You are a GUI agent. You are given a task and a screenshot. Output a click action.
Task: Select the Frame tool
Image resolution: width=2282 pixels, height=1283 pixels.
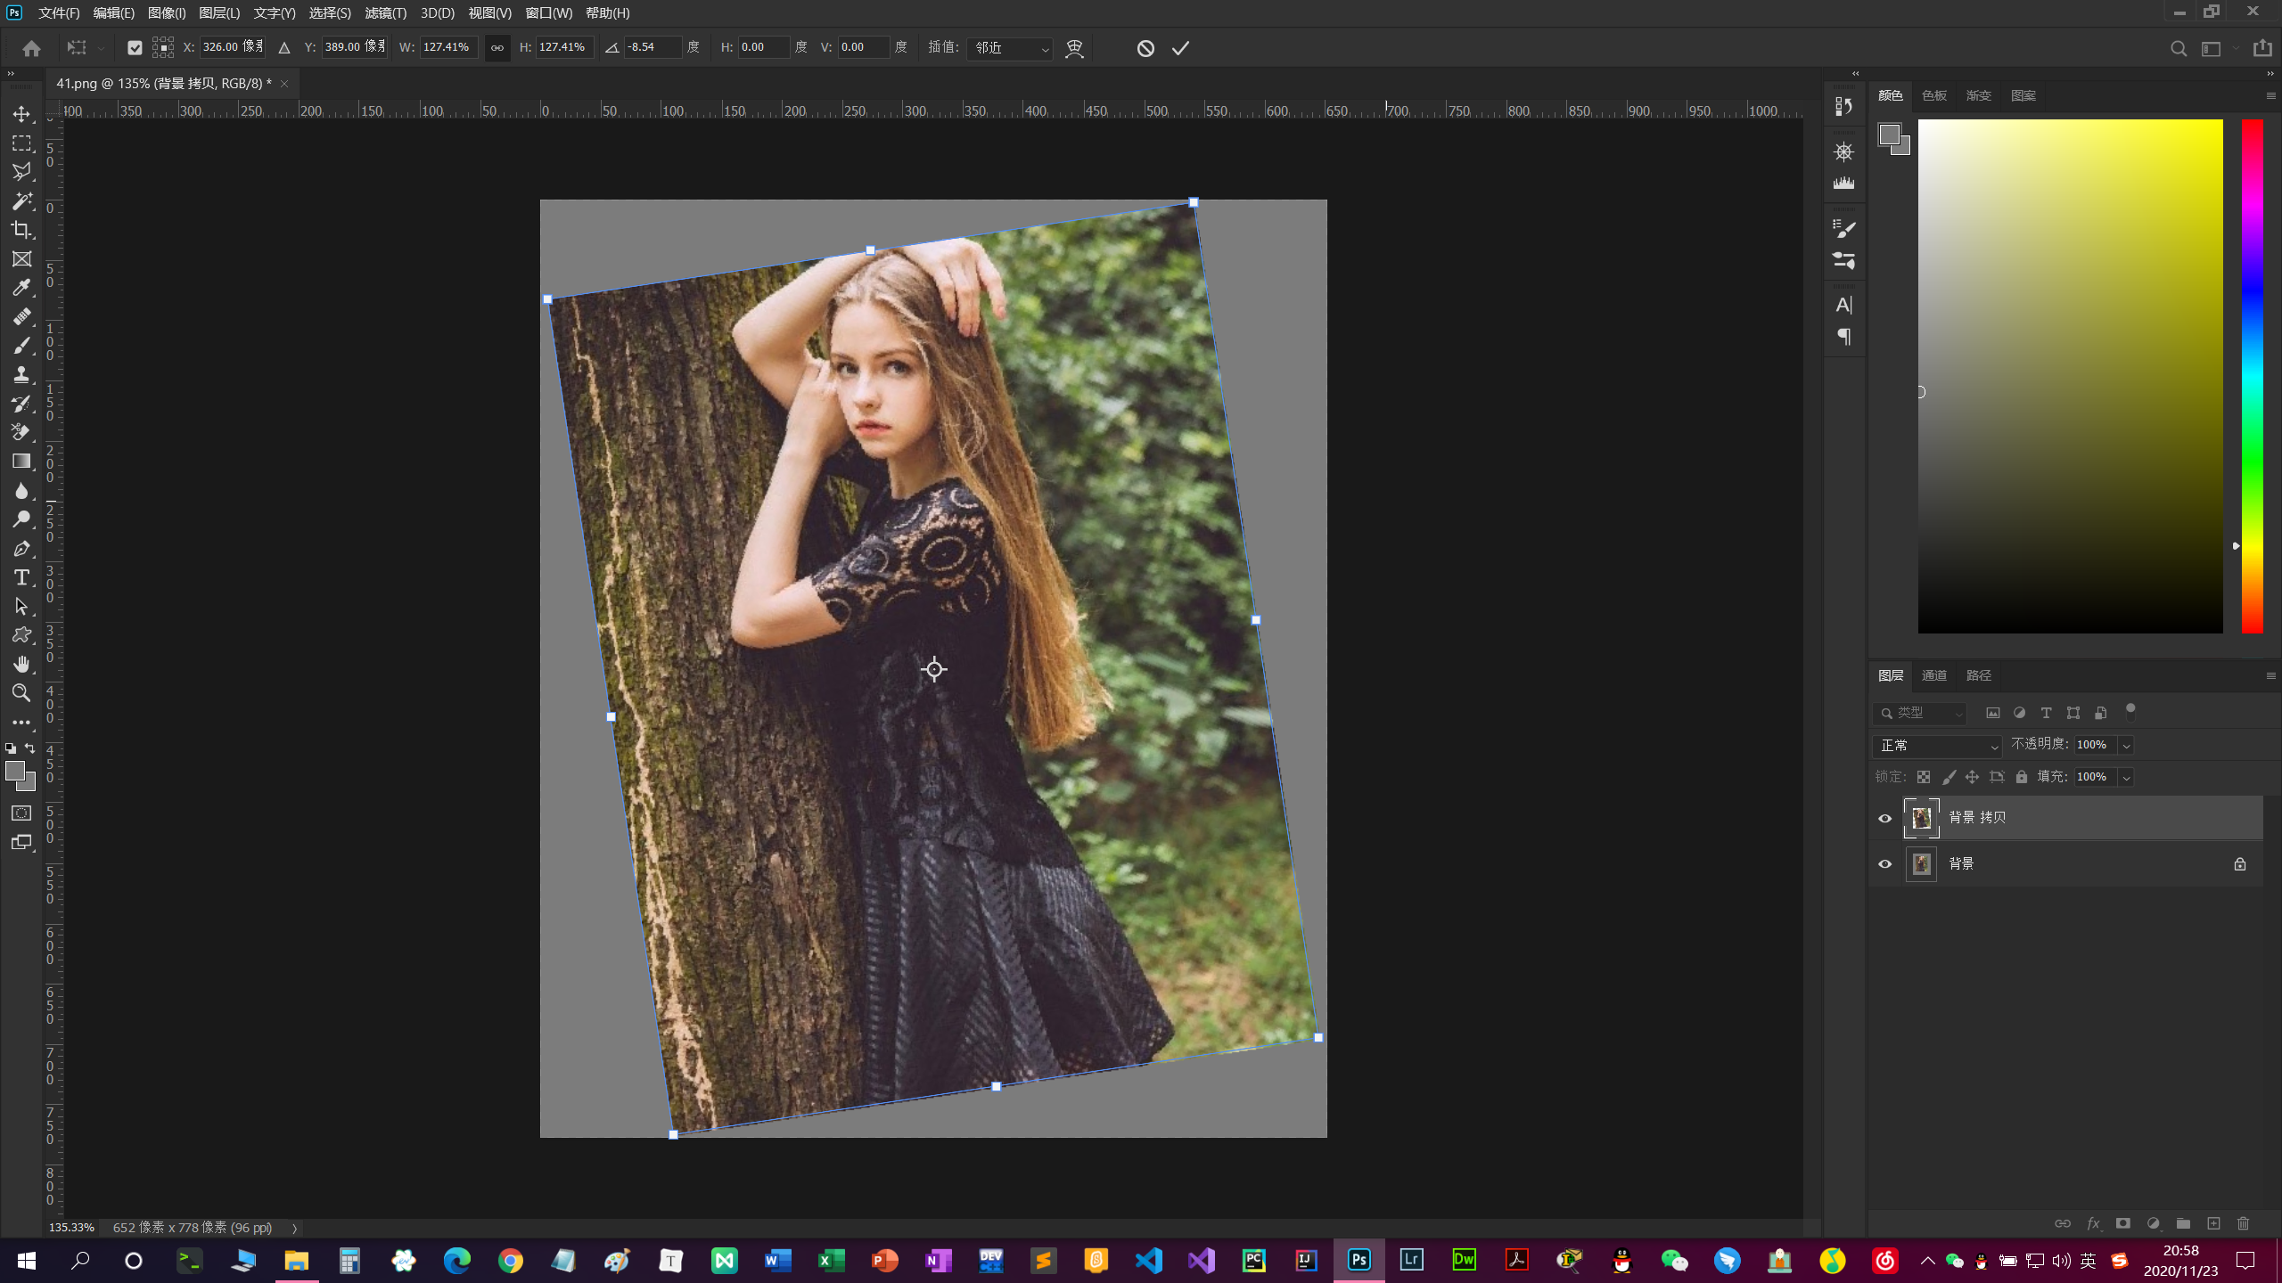point(21,259)
